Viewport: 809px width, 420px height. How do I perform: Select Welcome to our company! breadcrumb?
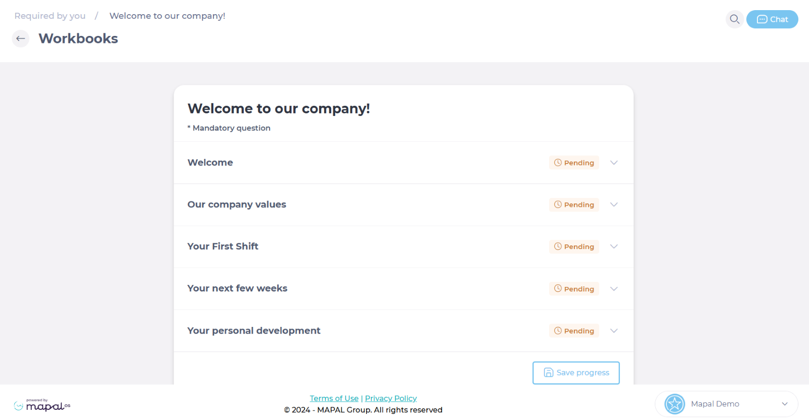pyautogui.click(x=167, y=16)
